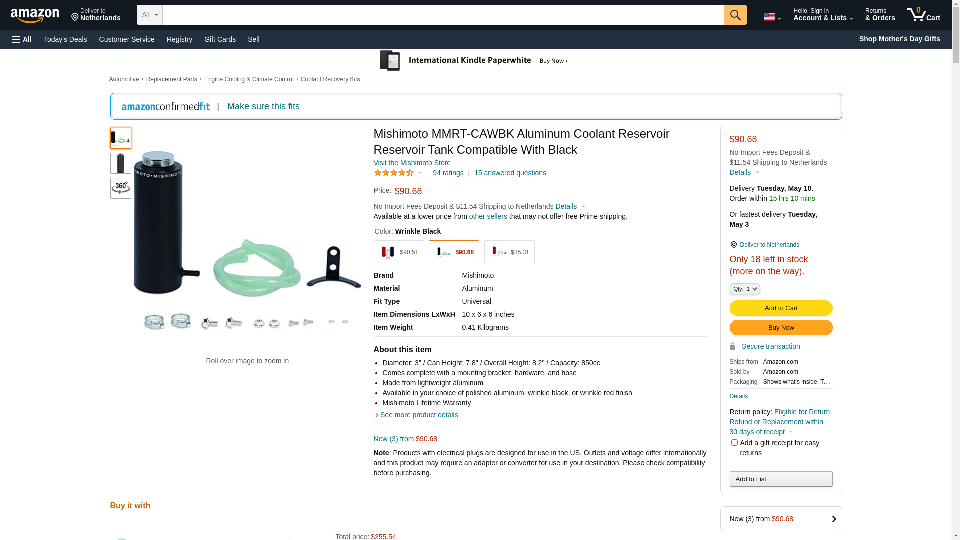The image size is (960, 540).
Task: Open the 360 degree view thumbnail
Action: click(x=121, y=188)
